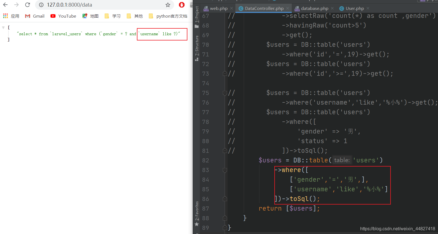Go back in the browser
The width and height of the screenshot is (438, 234).
pos(5,5)
